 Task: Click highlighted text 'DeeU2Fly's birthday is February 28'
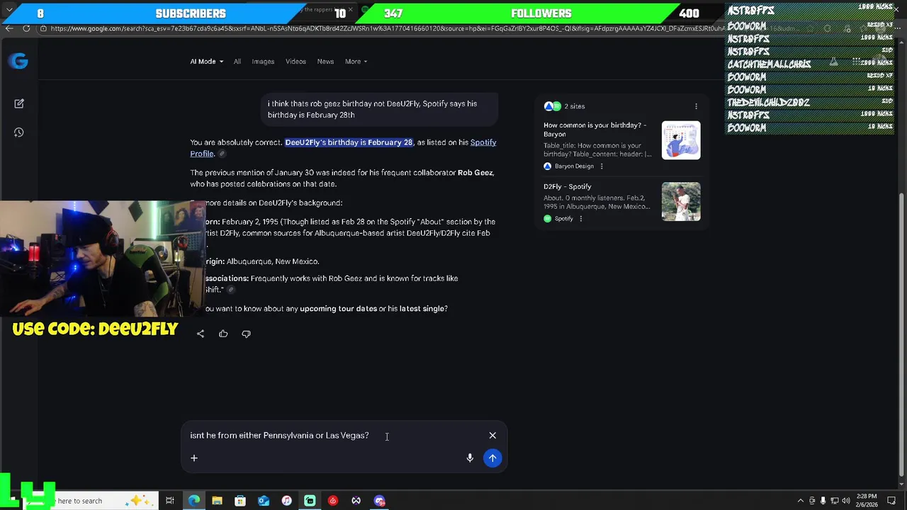[x=349, y=142]
